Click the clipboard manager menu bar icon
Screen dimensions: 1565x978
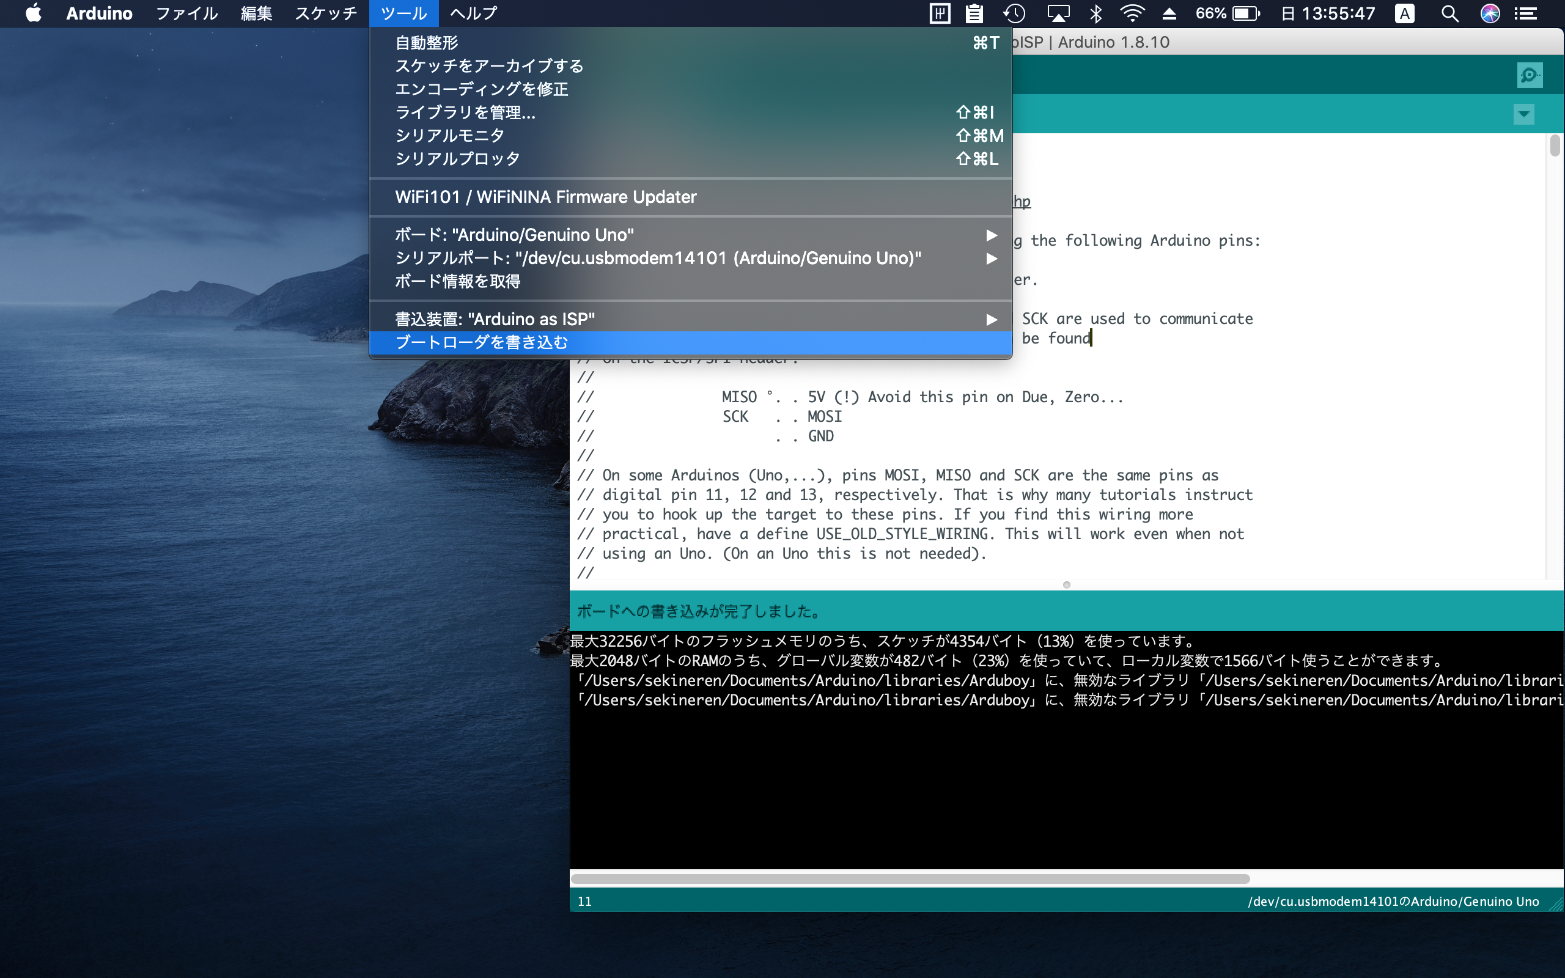click(974, 13)
